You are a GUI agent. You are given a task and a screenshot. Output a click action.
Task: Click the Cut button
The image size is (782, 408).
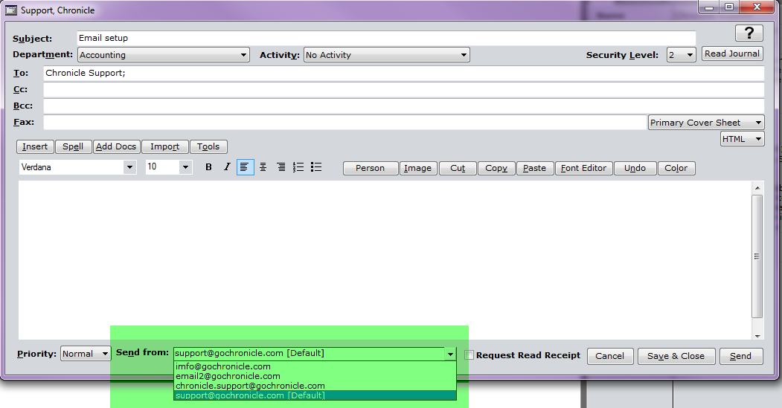(x=458, y=169)
